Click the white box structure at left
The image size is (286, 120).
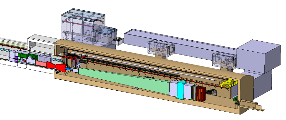43,43
